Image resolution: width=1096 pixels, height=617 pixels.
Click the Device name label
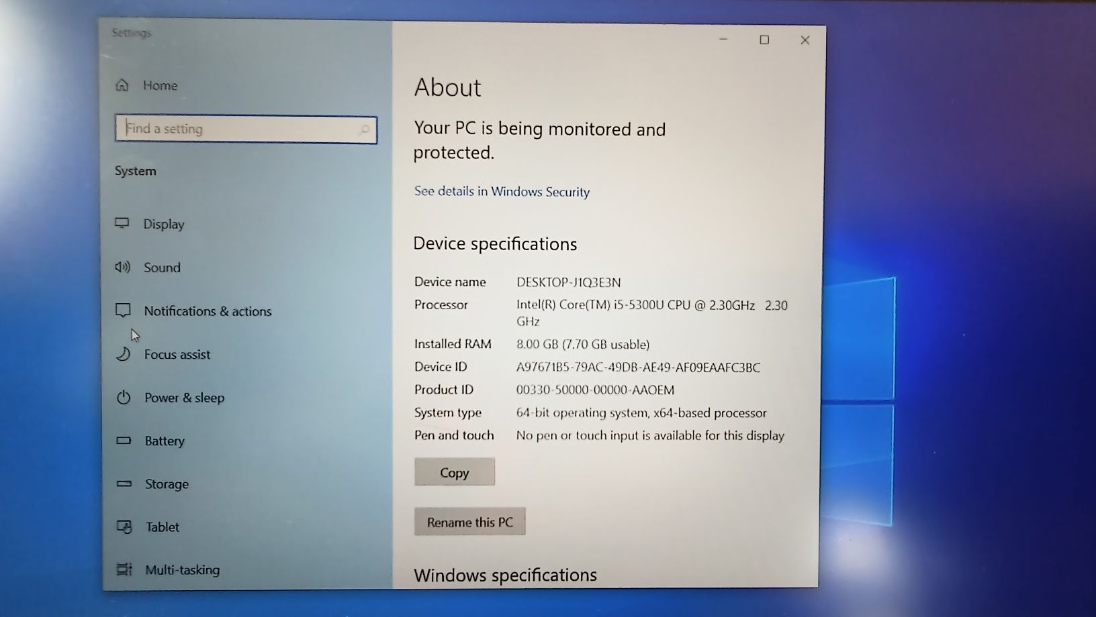[450, 282]
